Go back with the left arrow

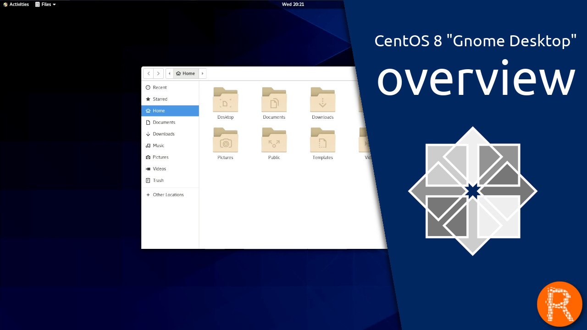coord(149,73)
